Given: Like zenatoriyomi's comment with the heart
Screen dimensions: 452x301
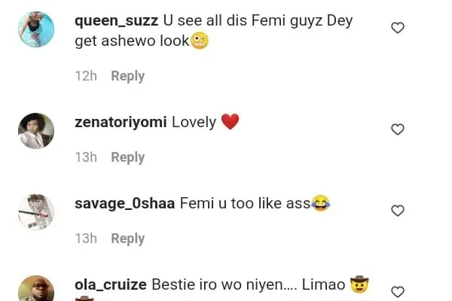Looking at the screenshot, I should [398, 129].
